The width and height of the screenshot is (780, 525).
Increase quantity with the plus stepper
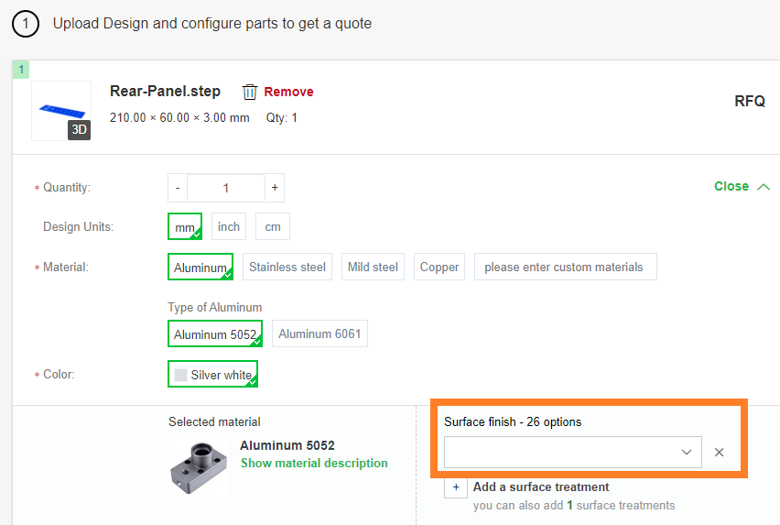pos(275,188)
